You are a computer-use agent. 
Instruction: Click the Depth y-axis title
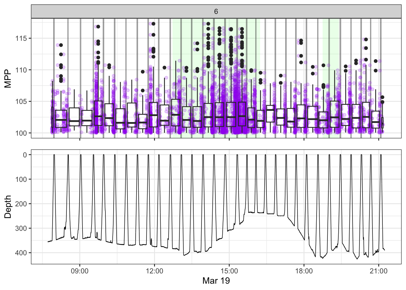point(8,207)
